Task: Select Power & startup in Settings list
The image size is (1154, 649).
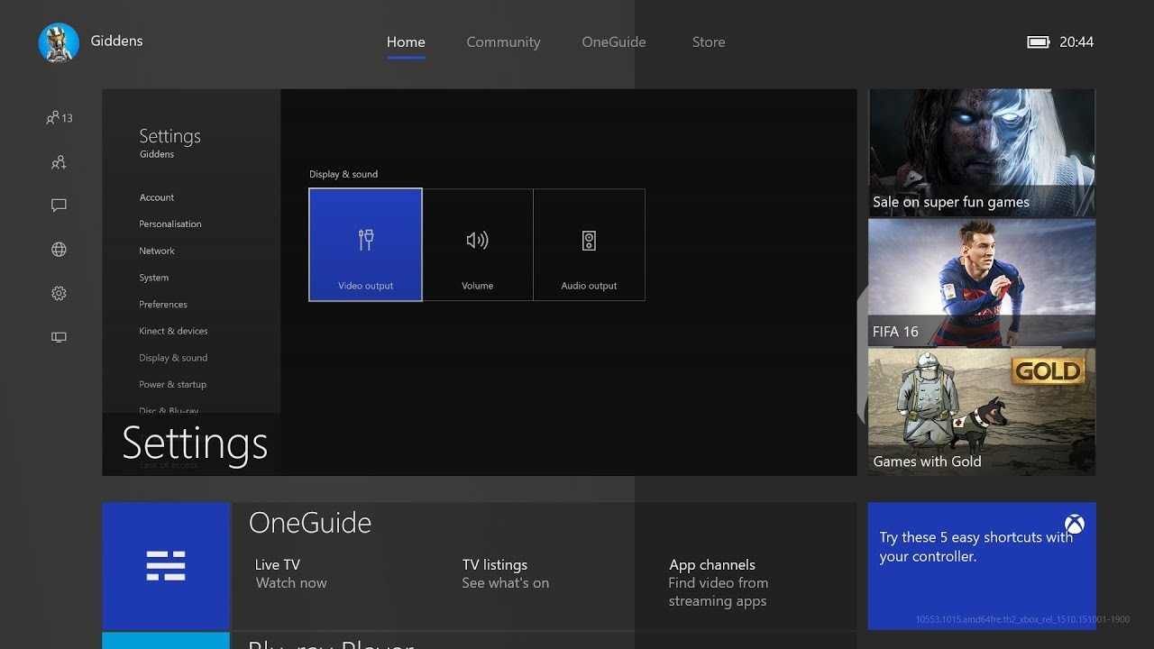Action: (x=173, y=384)
